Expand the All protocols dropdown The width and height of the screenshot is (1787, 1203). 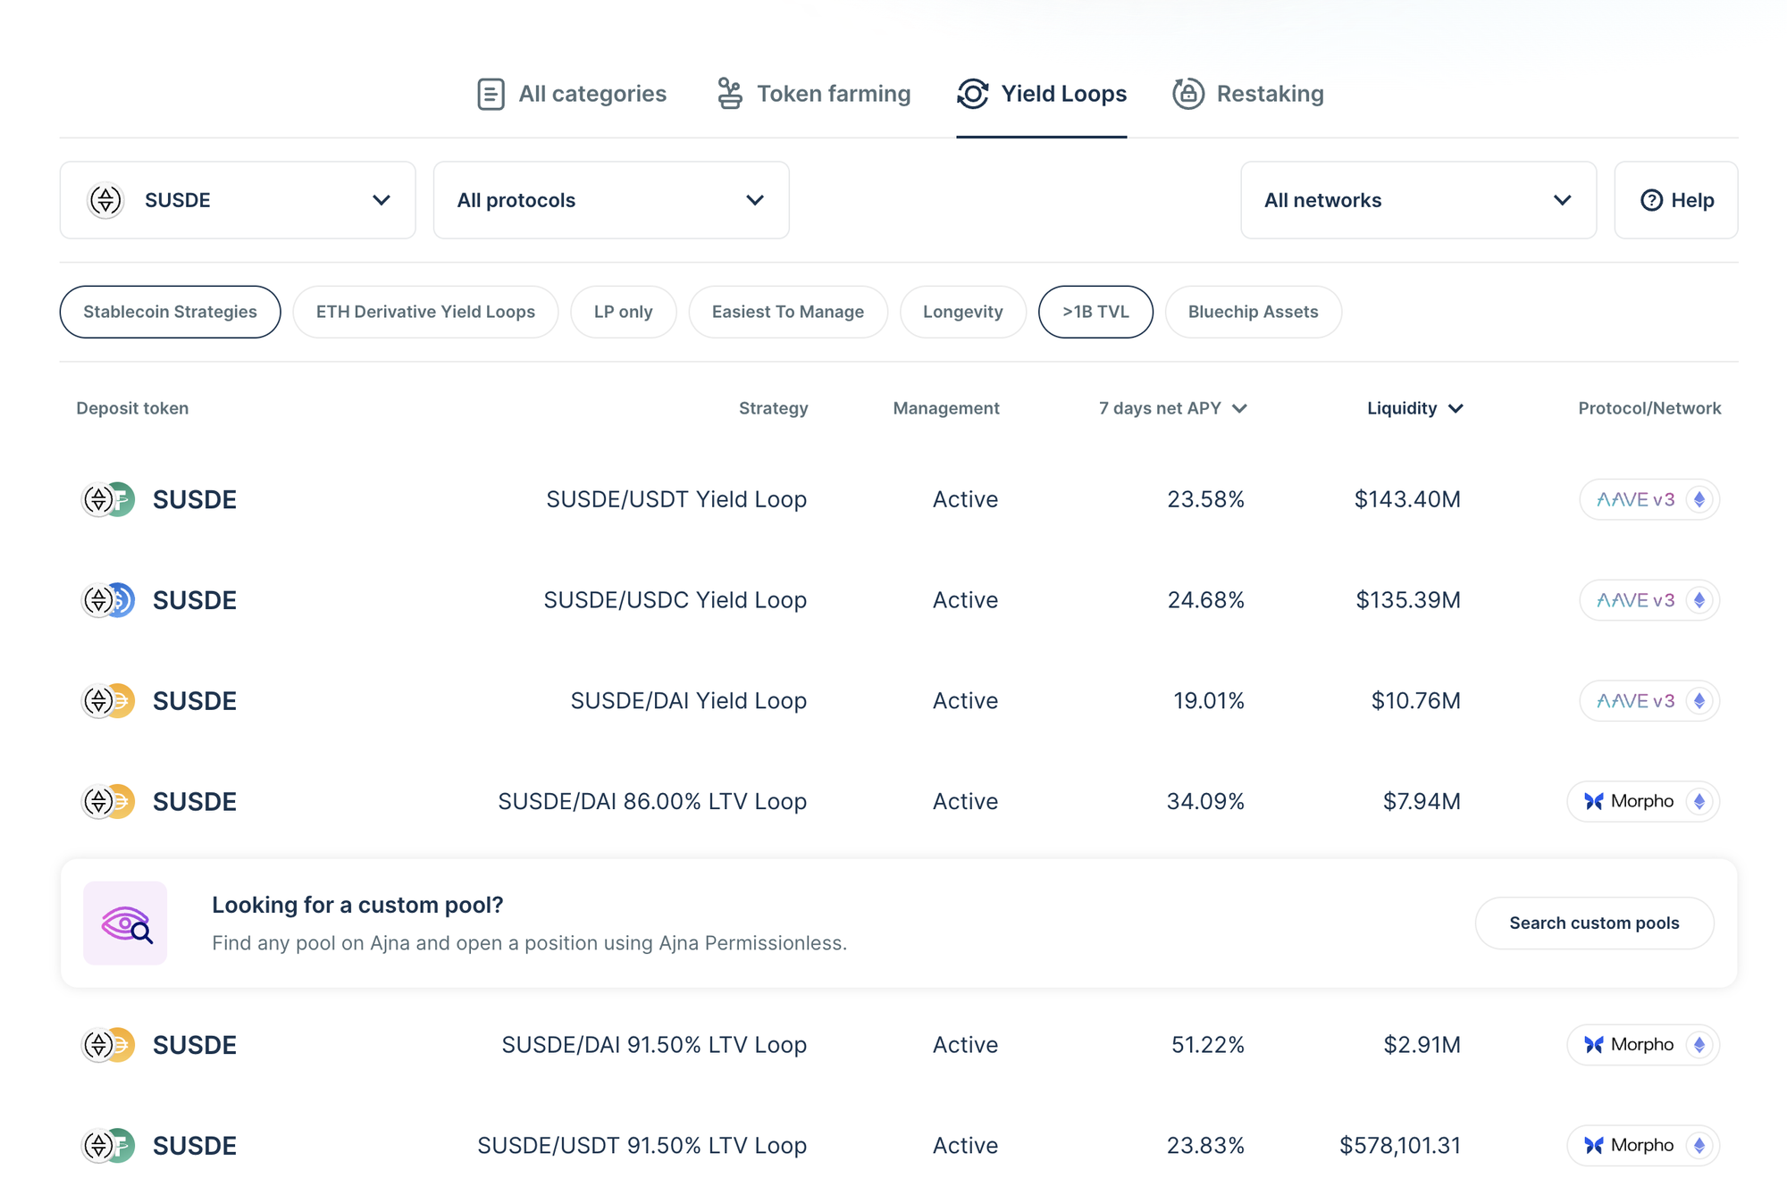coord(611,200)
